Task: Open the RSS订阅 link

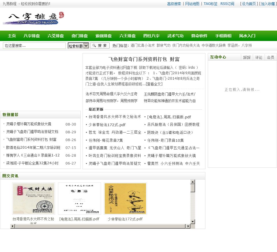Action: click(x=227, y=4)
